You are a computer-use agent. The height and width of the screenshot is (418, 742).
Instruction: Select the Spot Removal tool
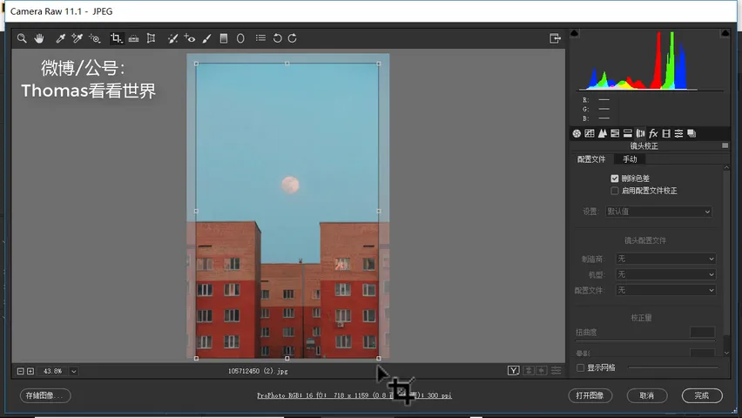pos(172,38)
